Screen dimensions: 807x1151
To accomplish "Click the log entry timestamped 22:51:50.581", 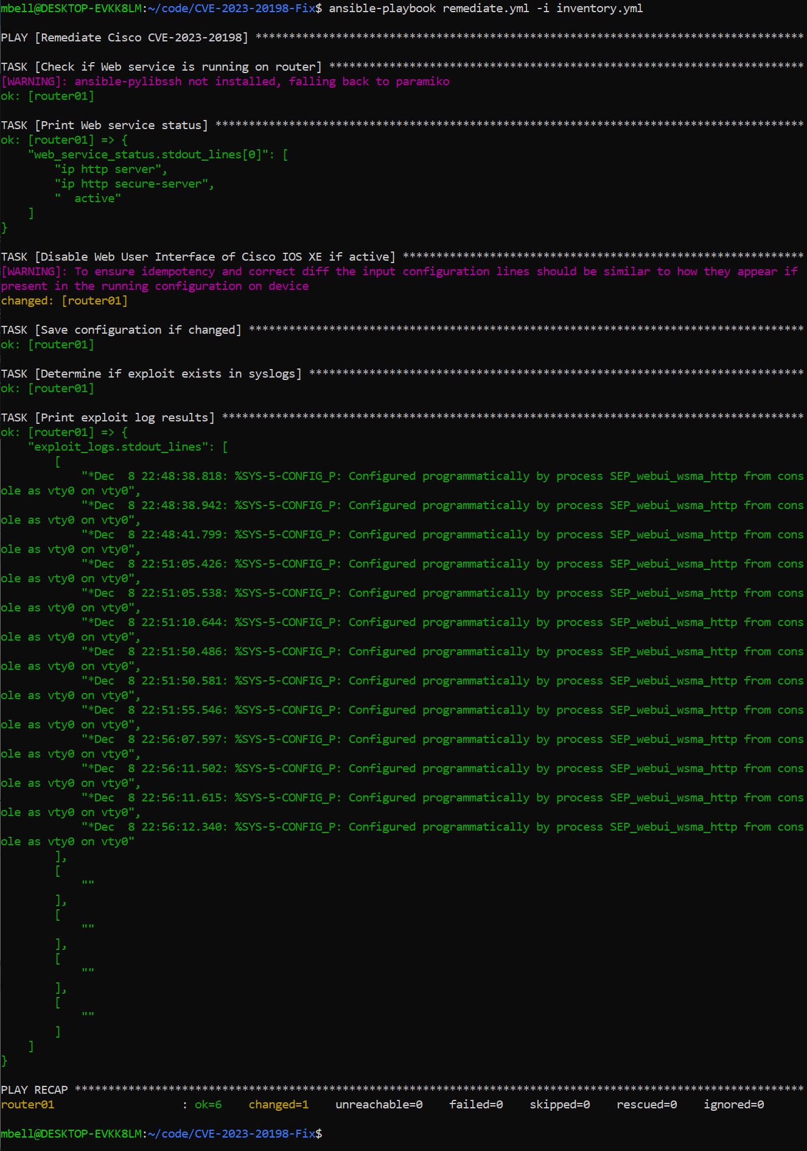I will [x=402, y=688].
